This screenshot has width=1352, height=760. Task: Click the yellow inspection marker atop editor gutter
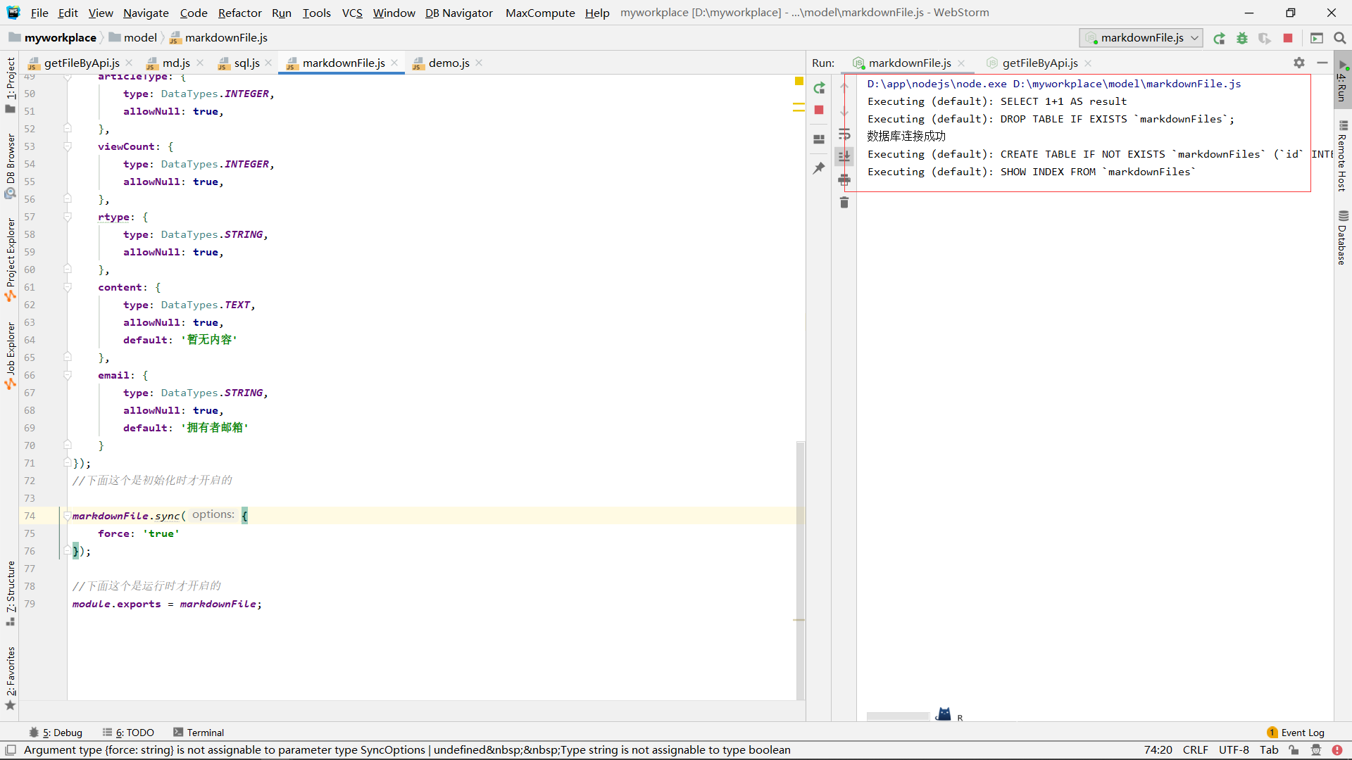point(799,82)
